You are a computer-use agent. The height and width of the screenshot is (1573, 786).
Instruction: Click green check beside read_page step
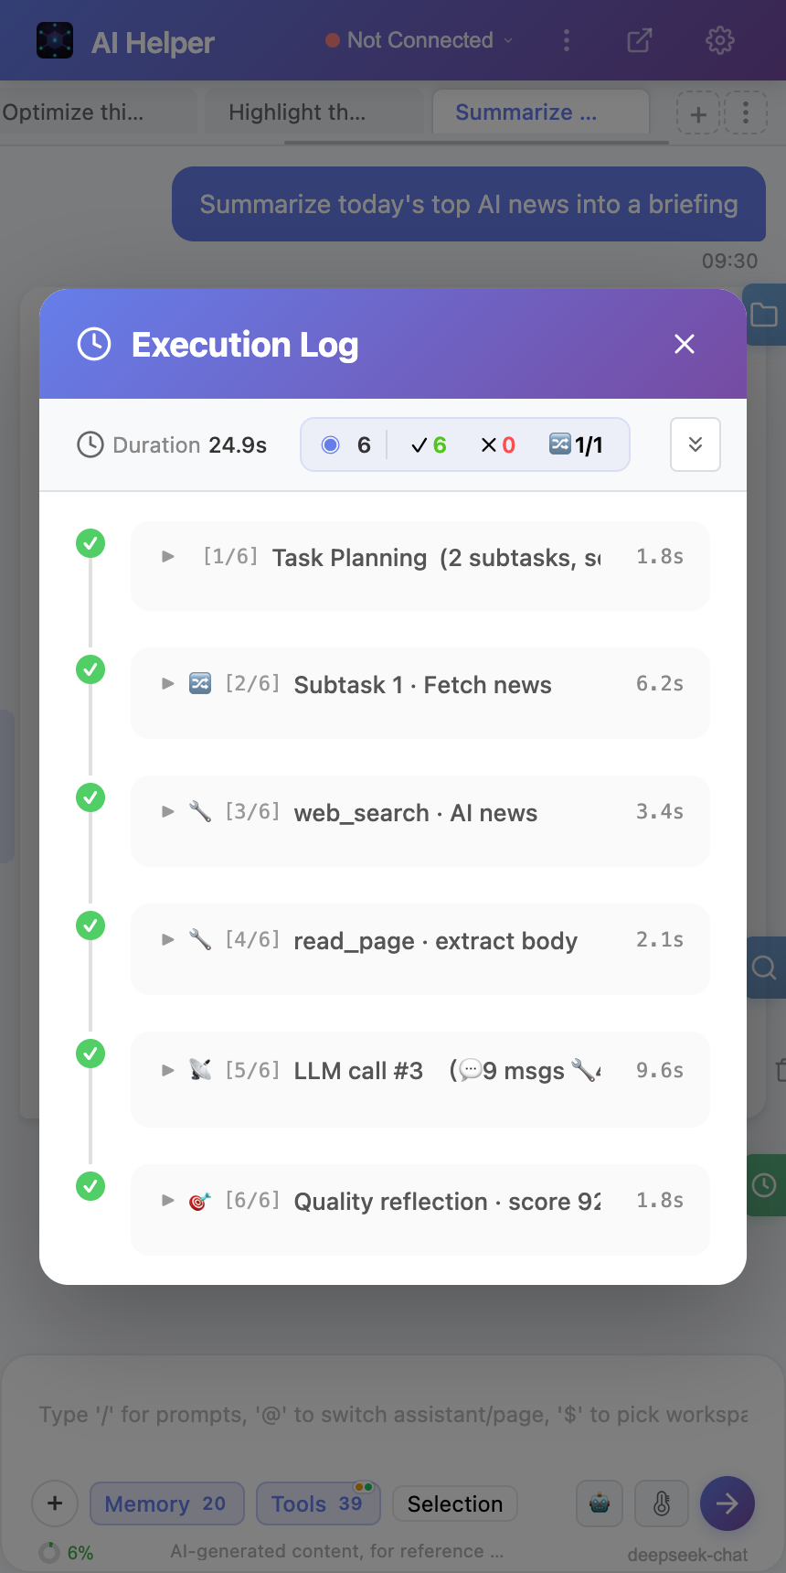coord(90,926)
